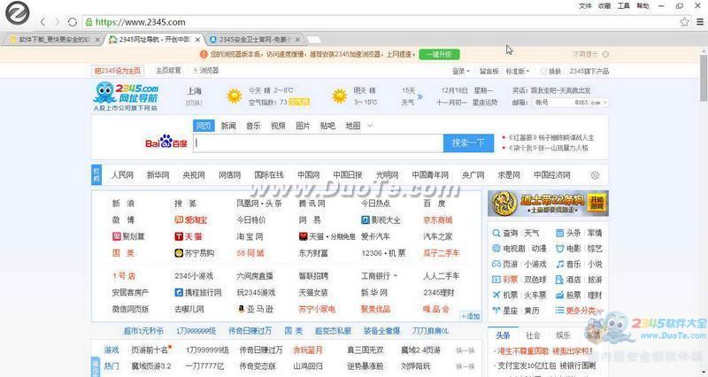Open the 亚马逊 link
Image resolution: width=708 pixels, height=377 pixels.
[x=256, y=309]
